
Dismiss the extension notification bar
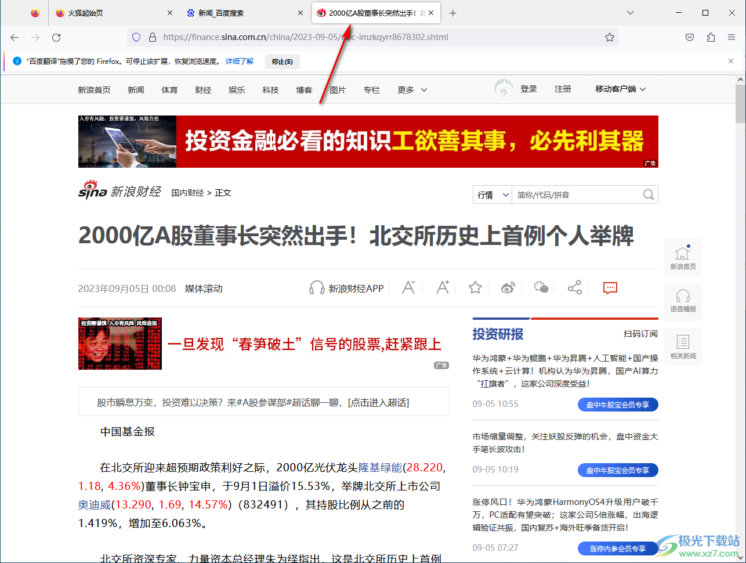731,61
